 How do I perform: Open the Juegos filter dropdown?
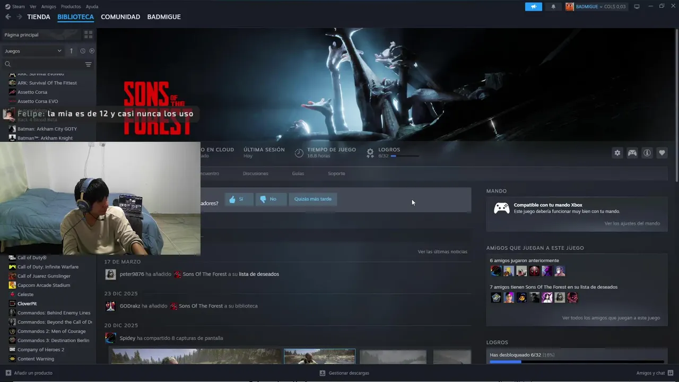tap(33, 51)
